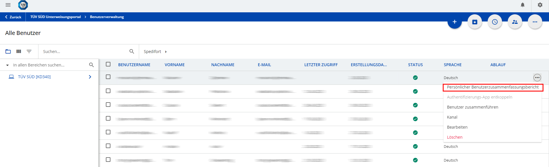Open the hamburger navigation menu
The image size is (549, 167).
click(8, 5)
